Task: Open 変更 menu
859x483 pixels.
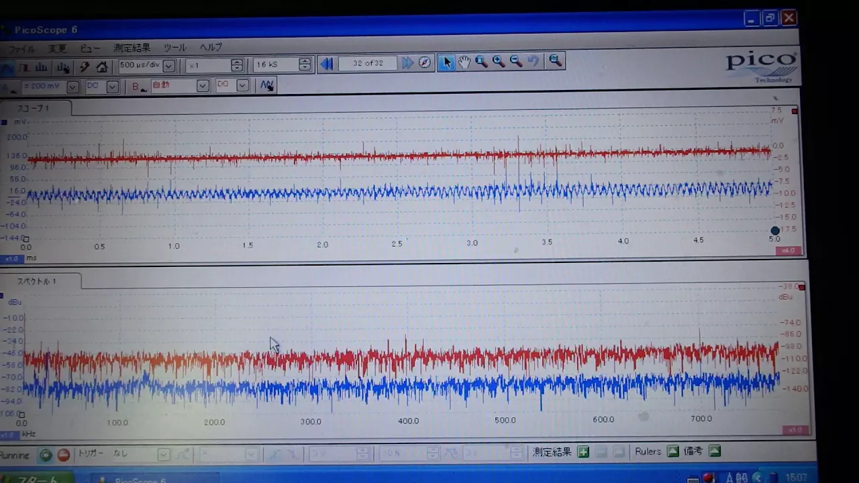Action: (x=57, y=49)
